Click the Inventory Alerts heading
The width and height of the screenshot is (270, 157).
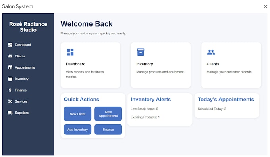[x=150, y=99]
